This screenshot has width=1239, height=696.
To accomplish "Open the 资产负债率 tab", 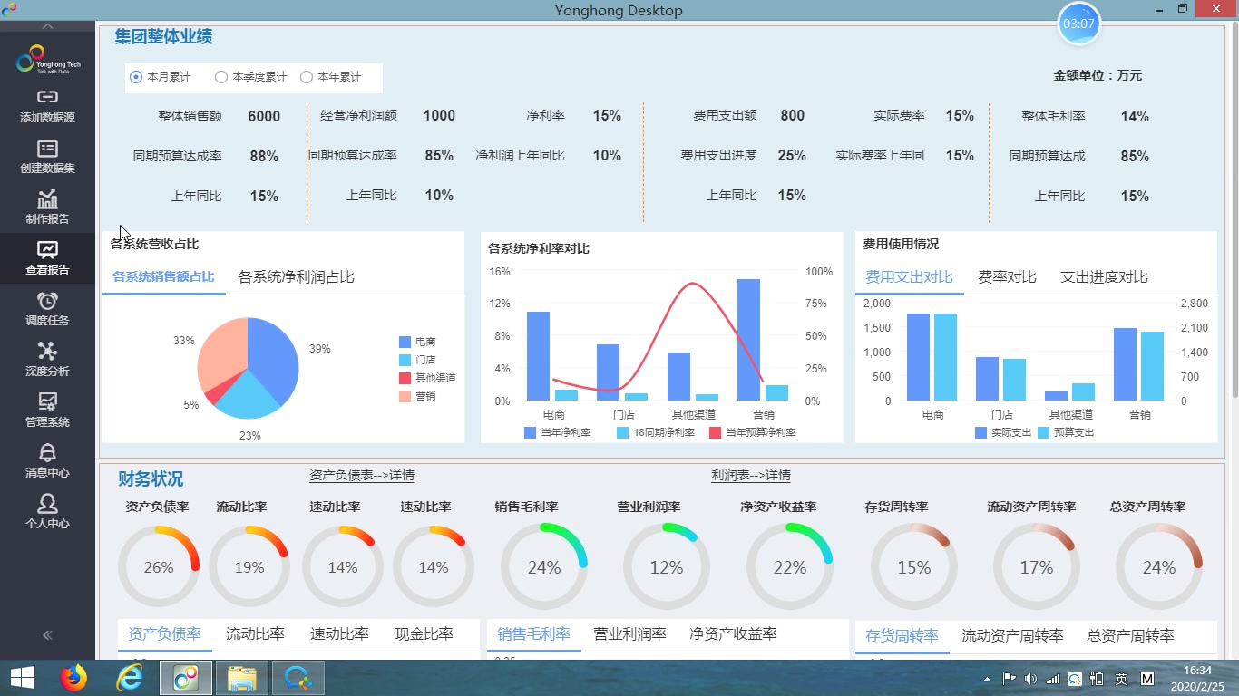I will click(x=164, y=634).
